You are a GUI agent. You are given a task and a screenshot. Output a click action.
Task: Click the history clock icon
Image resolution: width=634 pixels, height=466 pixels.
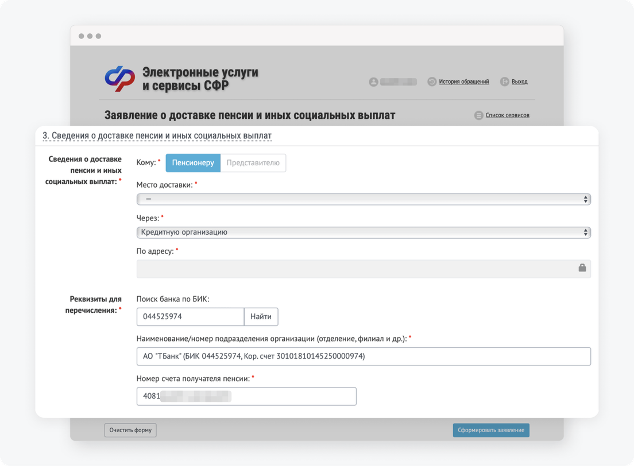pyautogui.click(x=432, y=81)
